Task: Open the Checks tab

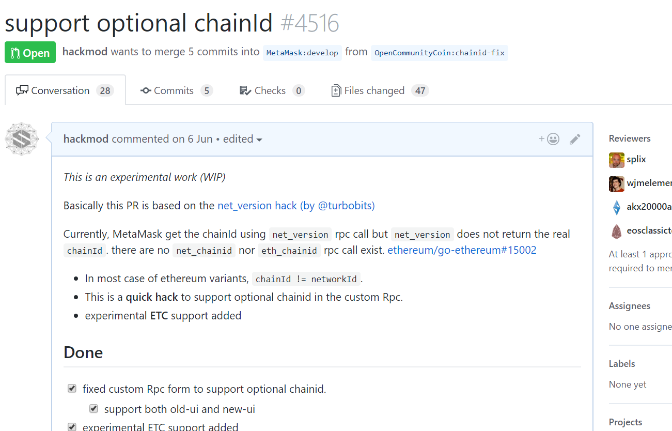Action: pyautogui.click(x=272, y=91)
